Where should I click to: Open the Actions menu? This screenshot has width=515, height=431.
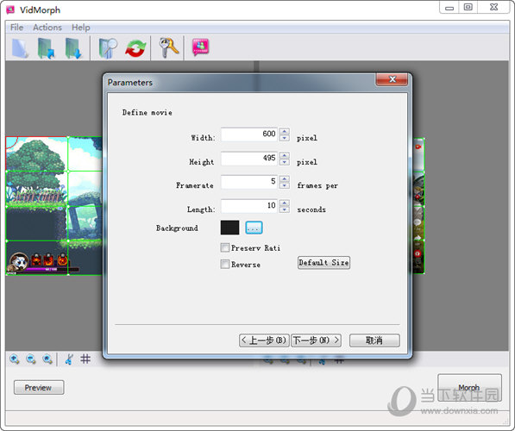click(47, 28)
